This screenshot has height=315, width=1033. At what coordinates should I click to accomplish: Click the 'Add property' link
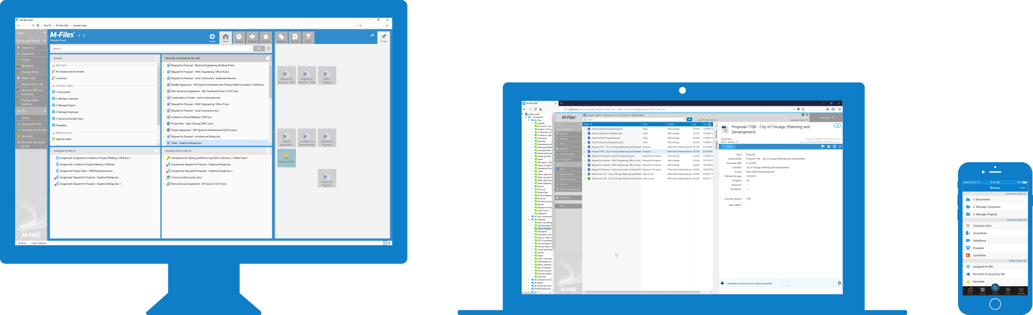click(x=734, y=205)
